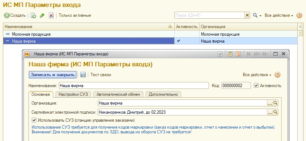Viewport: 306px width, 141px height.
Task: Open help with the main list question mark icon
Action: tap(299, 15)
